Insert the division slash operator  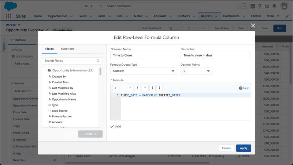(x=137, y=88)
